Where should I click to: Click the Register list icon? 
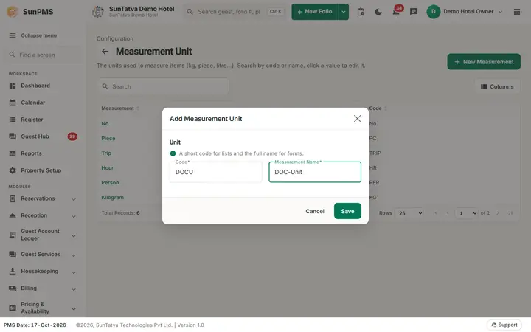13,120
